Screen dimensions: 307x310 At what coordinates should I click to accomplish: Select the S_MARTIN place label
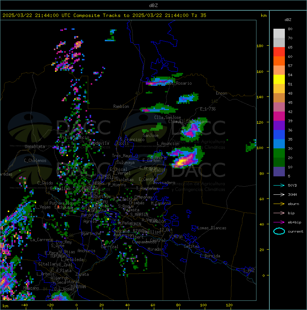point(139,215)
